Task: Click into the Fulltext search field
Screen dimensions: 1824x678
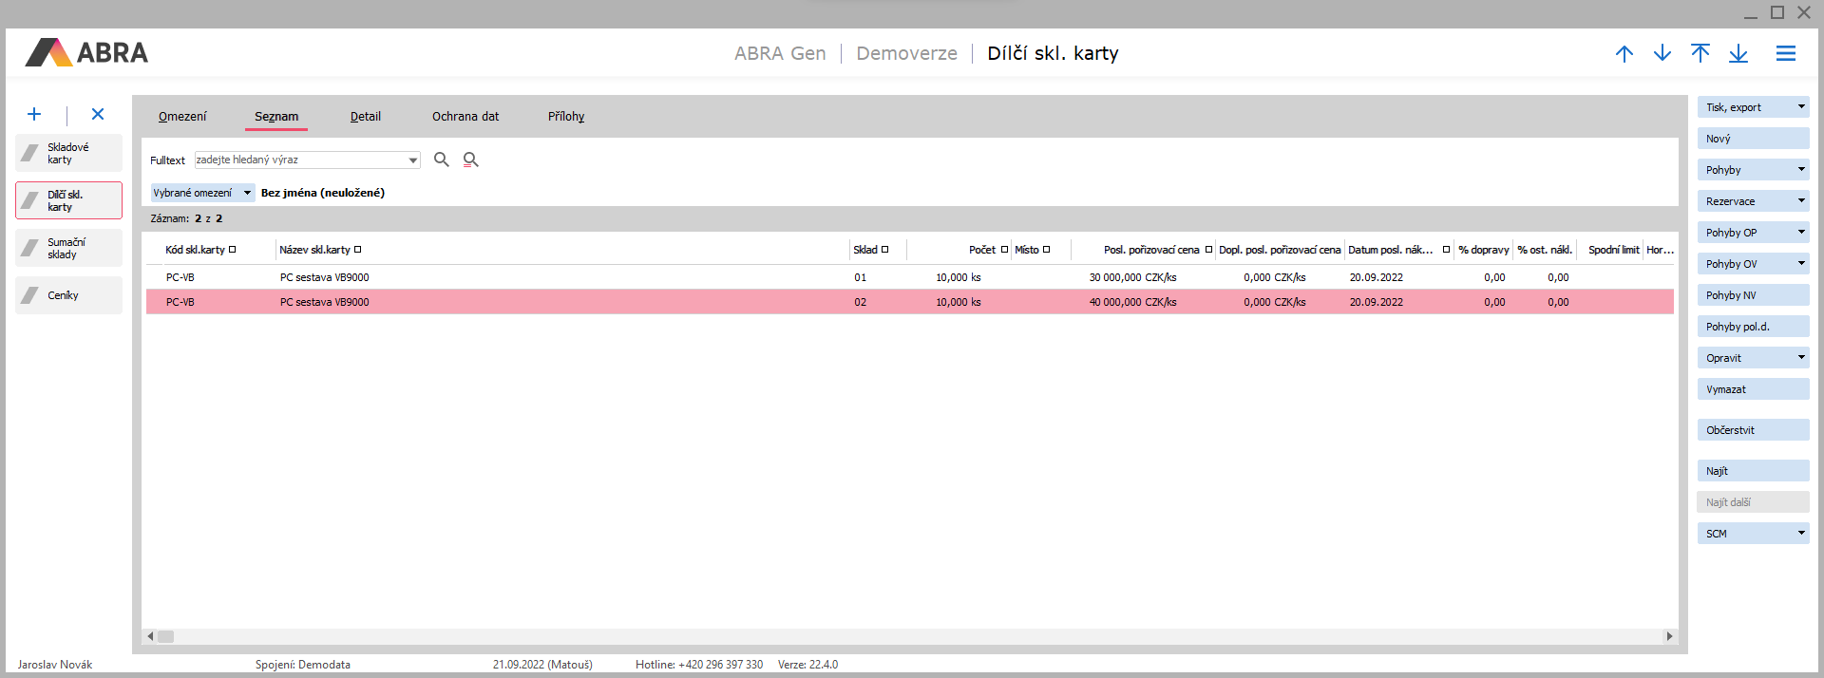Action: [x=299, y=160]
